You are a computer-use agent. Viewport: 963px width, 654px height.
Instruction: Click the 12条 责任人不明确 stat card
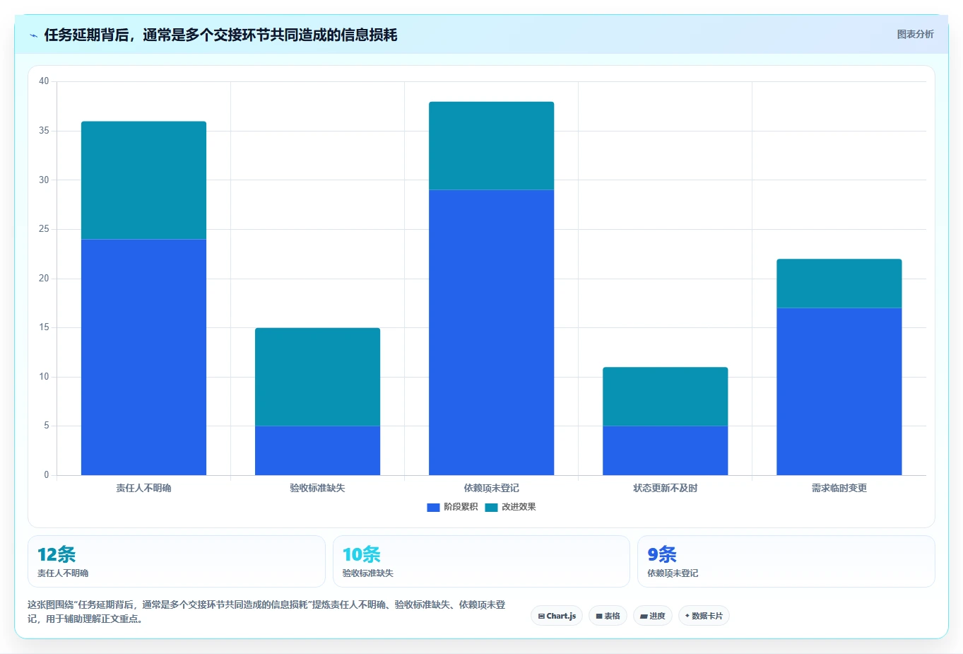point(176,561)
